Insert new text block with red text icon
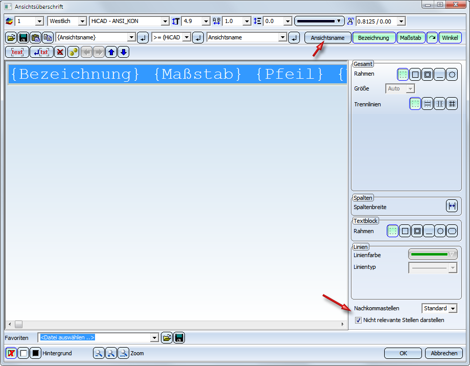This screenshot has width=470, height=366. tap(17, 52)
